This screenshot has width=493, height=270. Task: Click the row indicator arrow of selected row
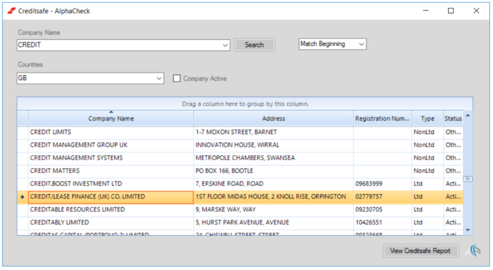click(22, 197)
